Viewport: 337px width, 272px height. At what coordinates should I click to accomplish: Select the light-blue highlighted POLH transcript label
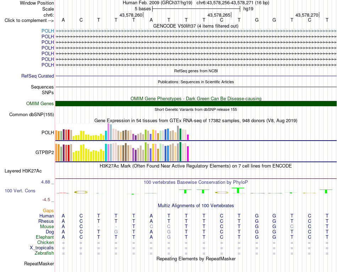coord(48,31)
